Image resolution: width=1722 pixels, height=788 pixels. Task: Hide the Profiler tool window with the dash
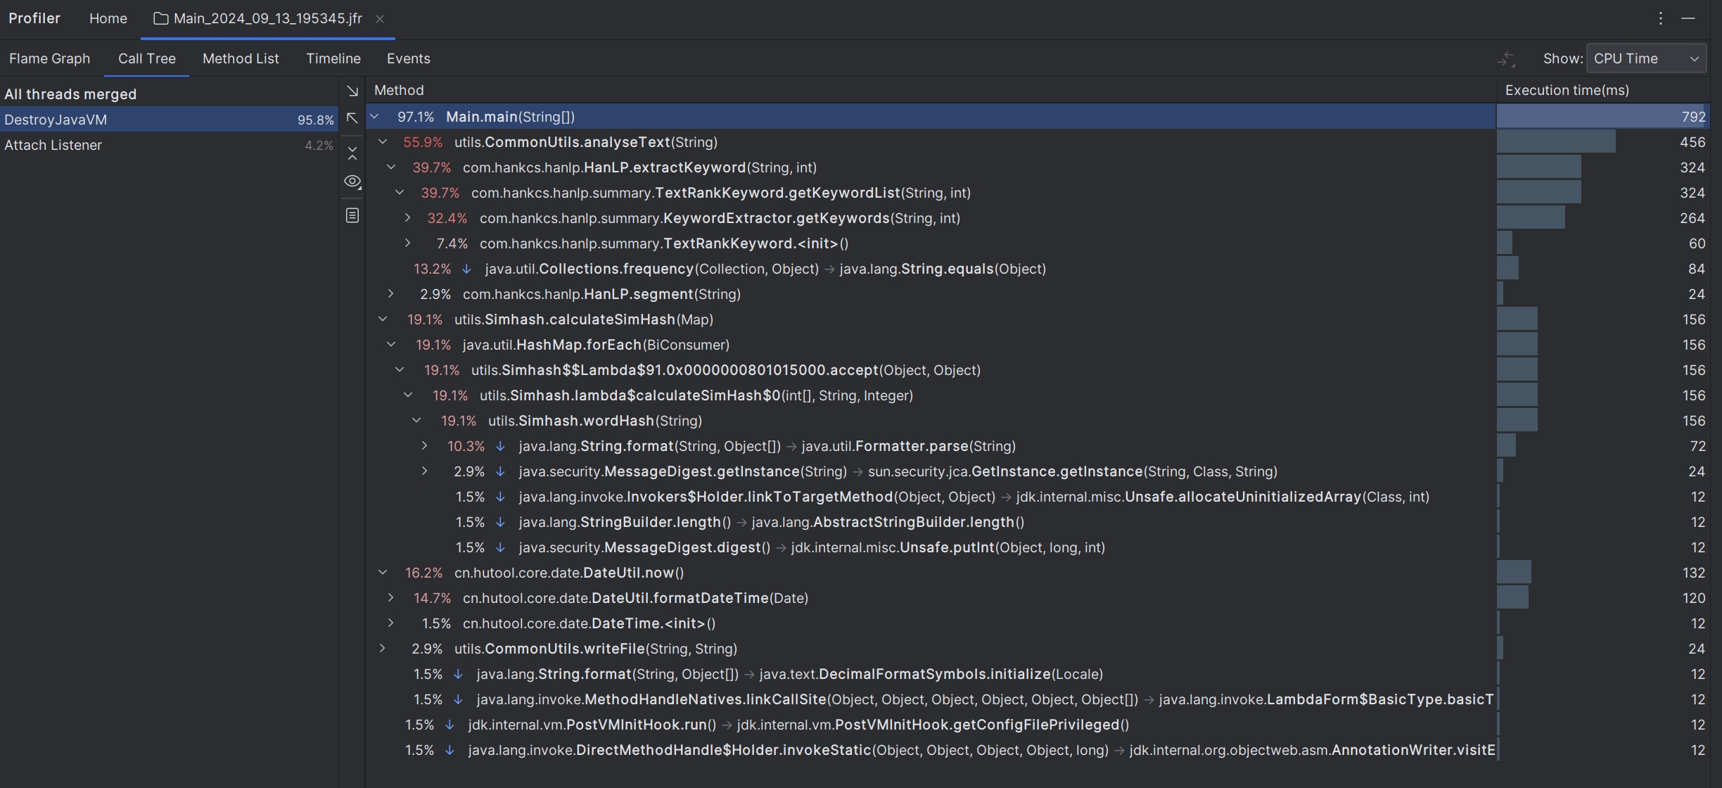click(x=1688, y=18)
